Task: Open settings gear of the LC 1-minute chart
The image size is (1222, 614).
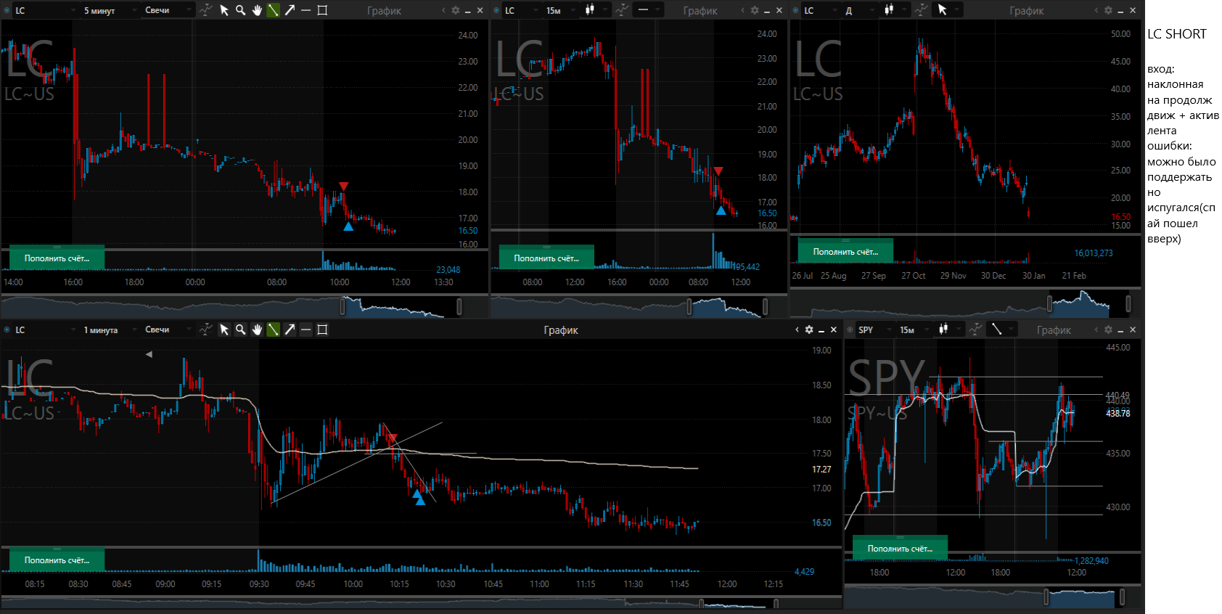Action: 809,329
